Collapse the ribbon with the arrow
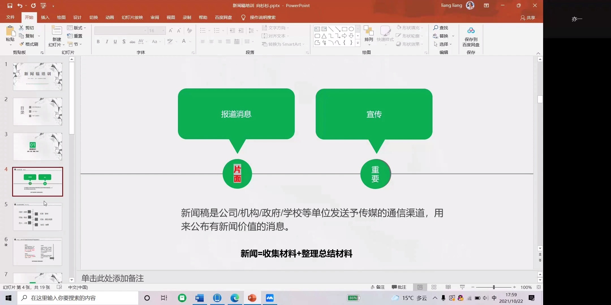Screen dimensions: 611x305 (x=538, y=53)
